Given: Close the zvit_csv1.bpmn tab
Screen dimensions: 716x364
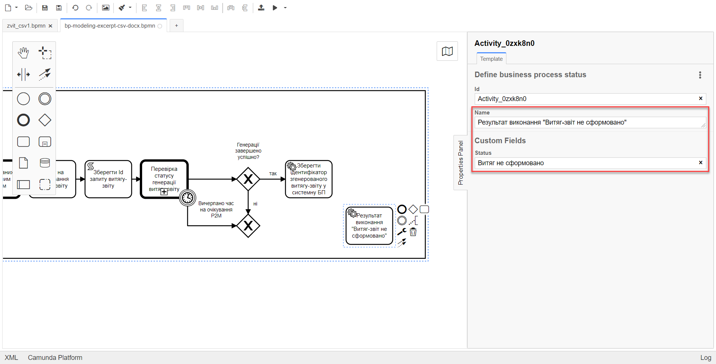Looking at the screenshot, I should (50, 26).
